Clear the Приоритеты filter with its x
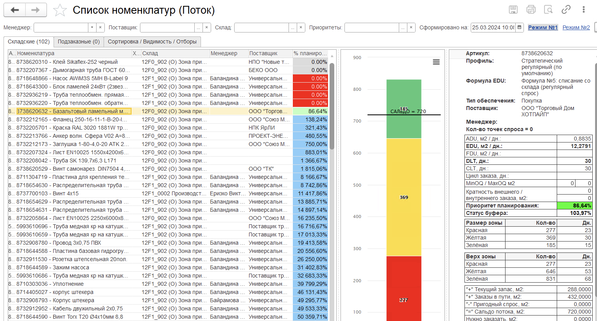Screen dimensions: 597x321 click(x=411, y=27)
